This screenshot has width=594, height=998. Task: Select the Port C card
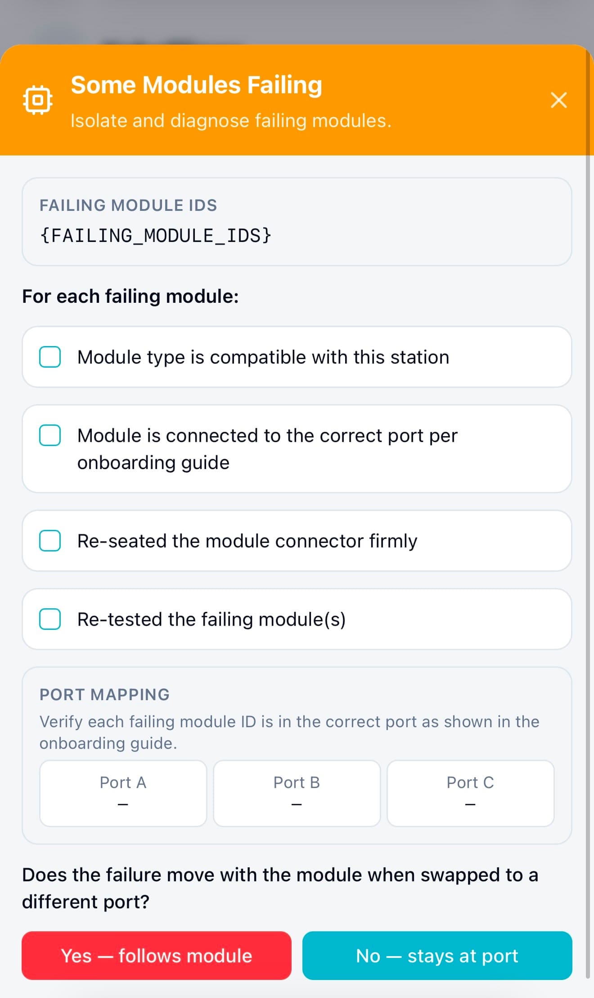click(470, 793)
